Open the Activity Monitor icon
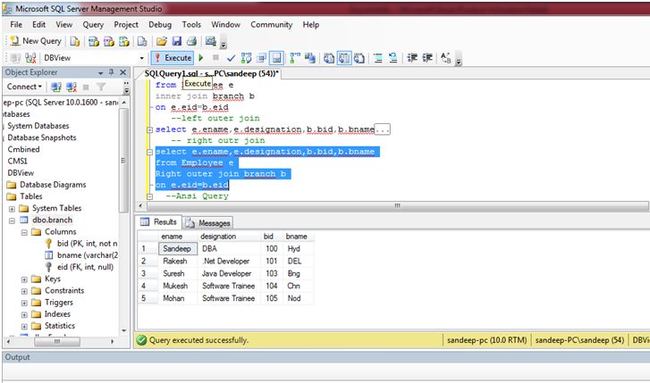This screenshot has width=650, height=383. [x=211, y=41]
